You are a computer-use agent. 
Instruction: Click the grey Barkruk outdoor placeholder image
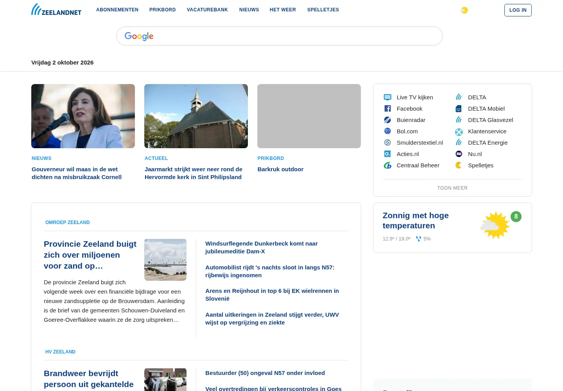309,116
